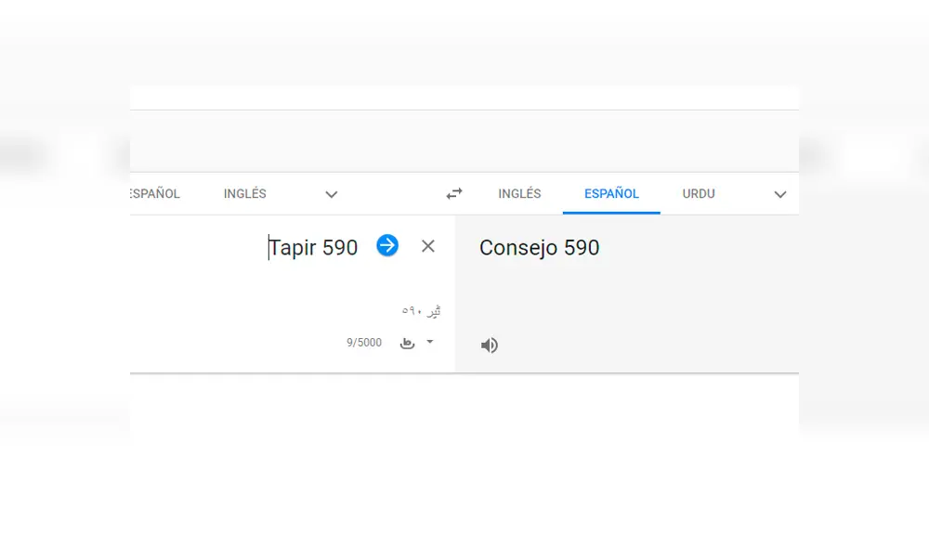Screen dimensions: 929x548
Task: Open the additional target languages list
Action: tap(780, 194)
